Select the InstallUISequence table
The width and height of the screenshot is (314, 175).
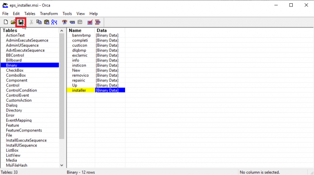(x=21, y=145)
